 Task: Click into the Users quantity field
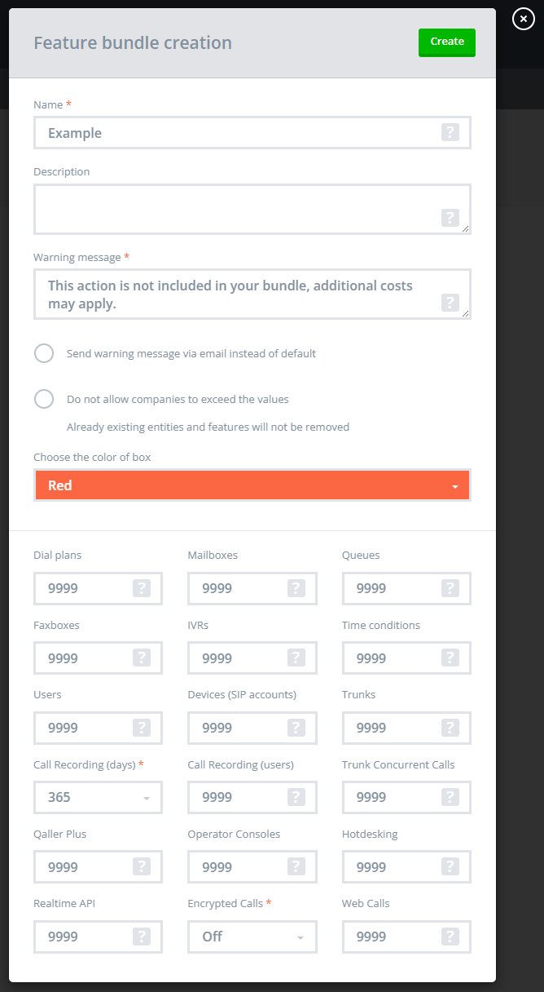click(86, 728)
